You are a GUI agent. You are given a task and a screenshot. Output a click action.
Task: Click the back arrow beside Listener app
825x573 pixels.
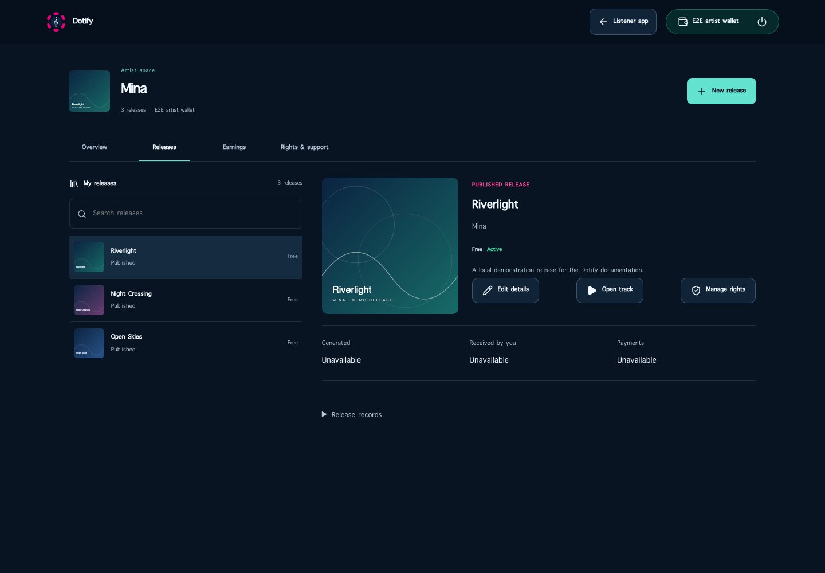point(603,22)
